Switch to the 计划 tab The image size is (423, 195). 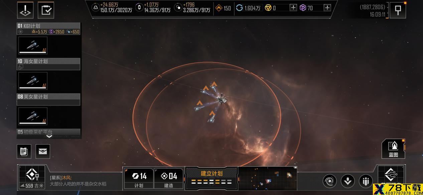[139, 179]
